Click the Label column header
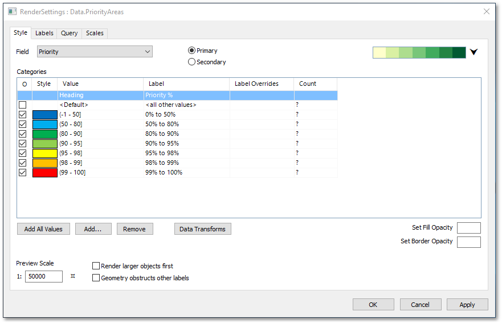The width and height of the screenshot is (502, 324). [187, 84]
